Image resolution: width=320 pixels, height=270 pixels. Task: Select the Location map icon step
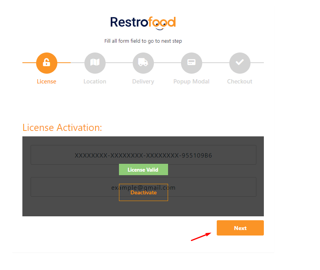coord(95,63)
